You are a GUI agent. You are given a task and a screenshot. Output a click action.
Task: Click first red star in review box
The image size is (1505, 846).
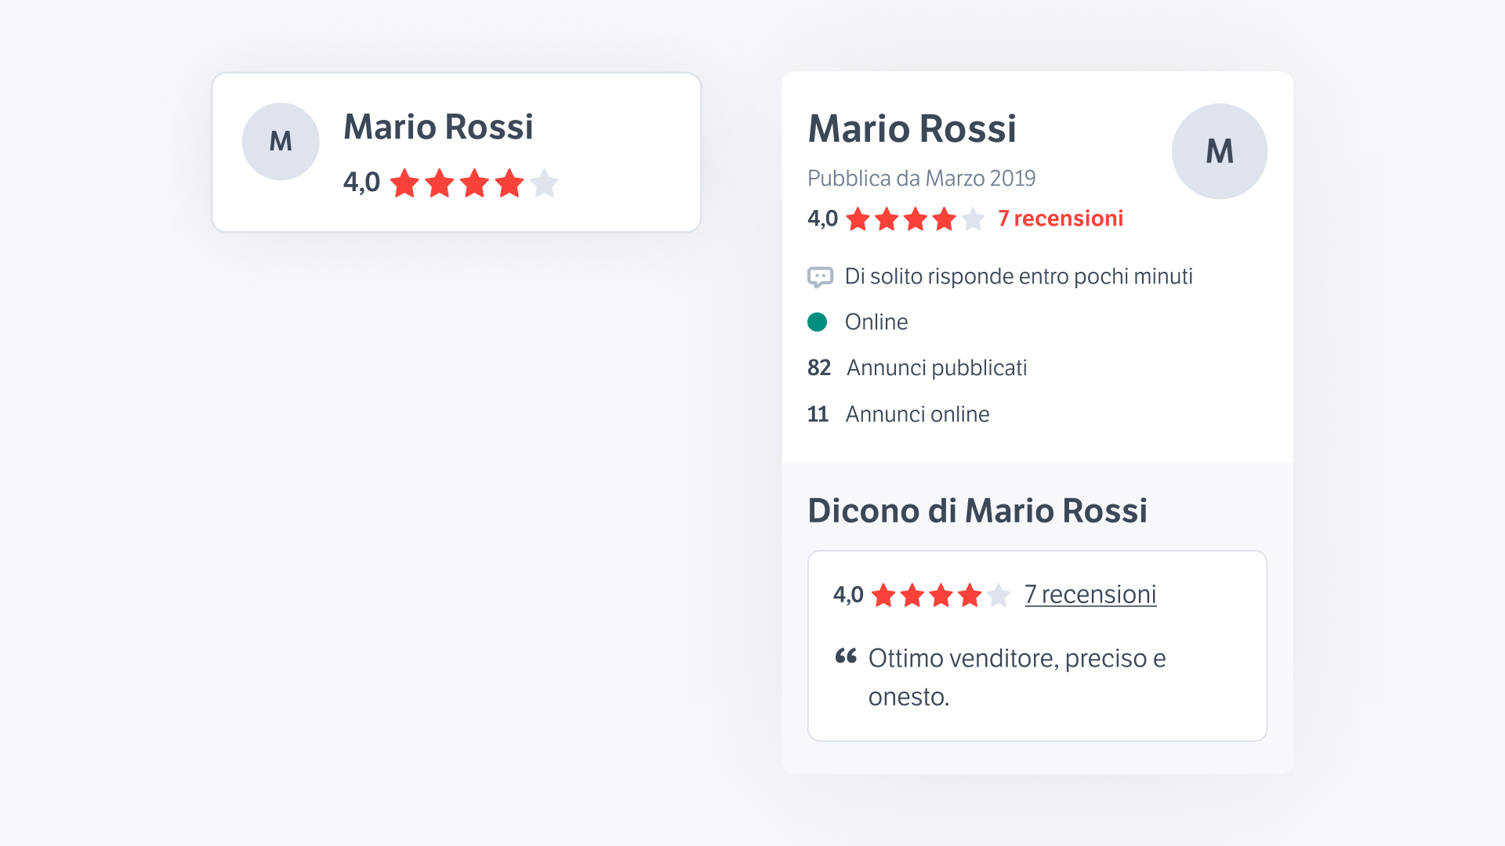883,595
